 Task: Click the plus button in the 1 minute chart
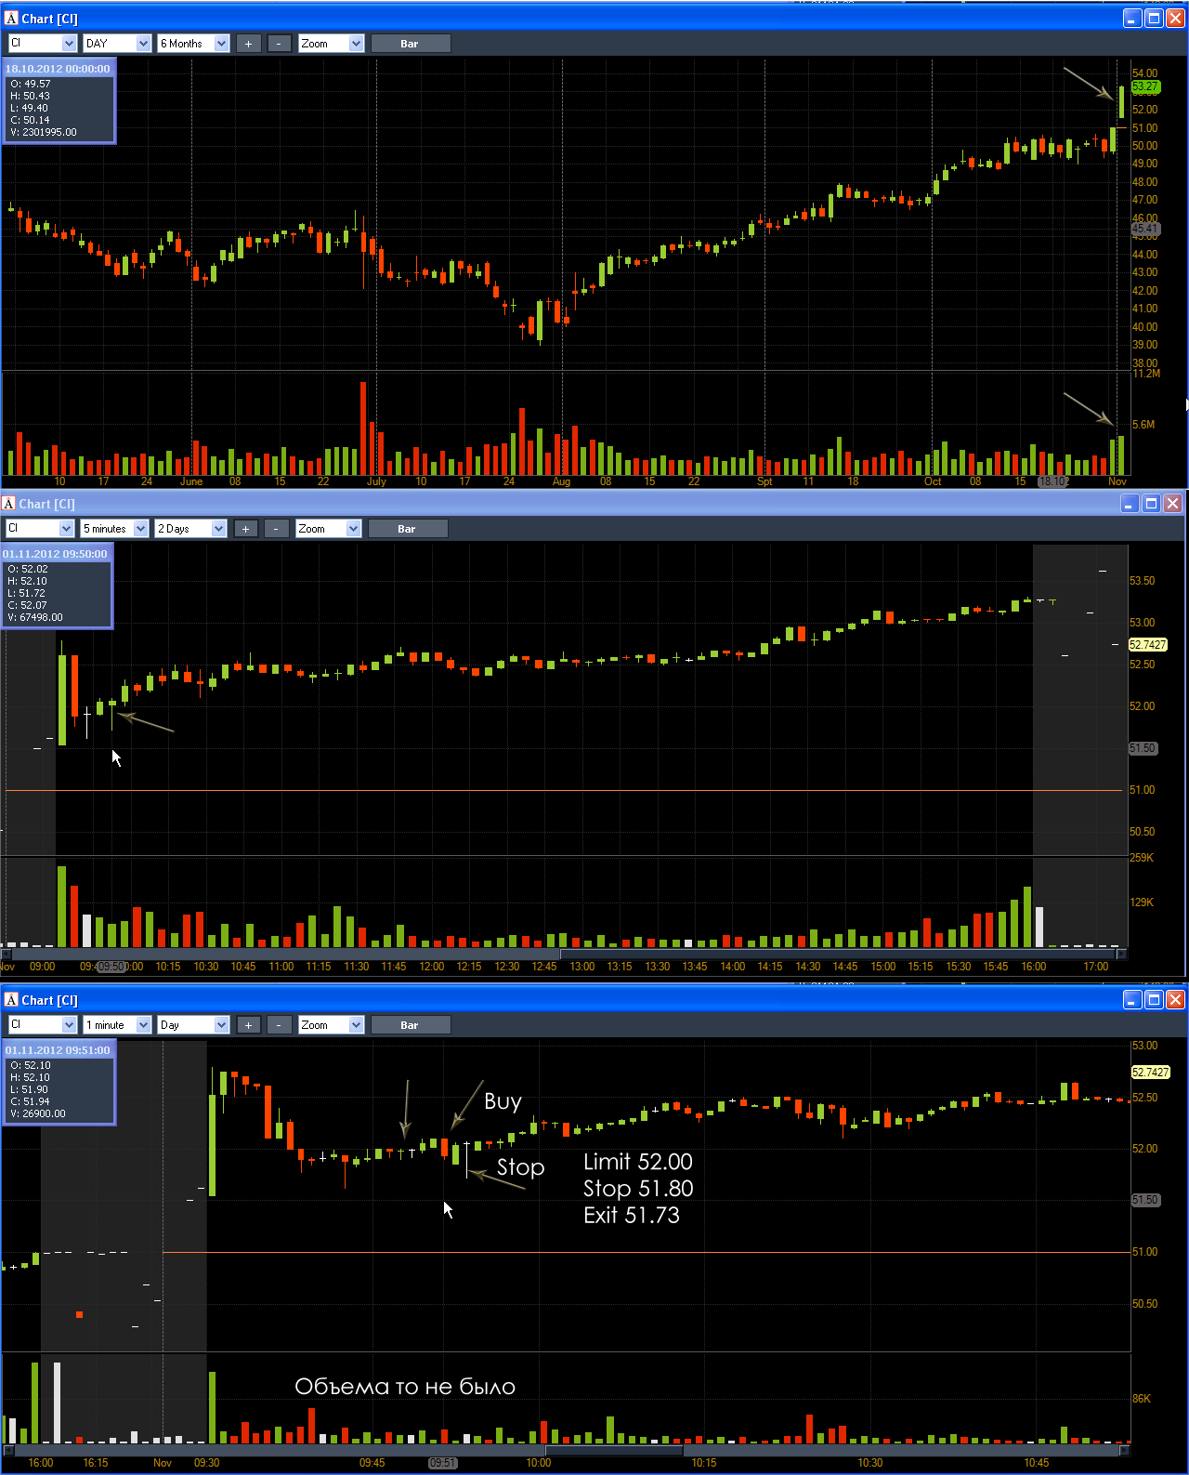[x=248, y=1025]
